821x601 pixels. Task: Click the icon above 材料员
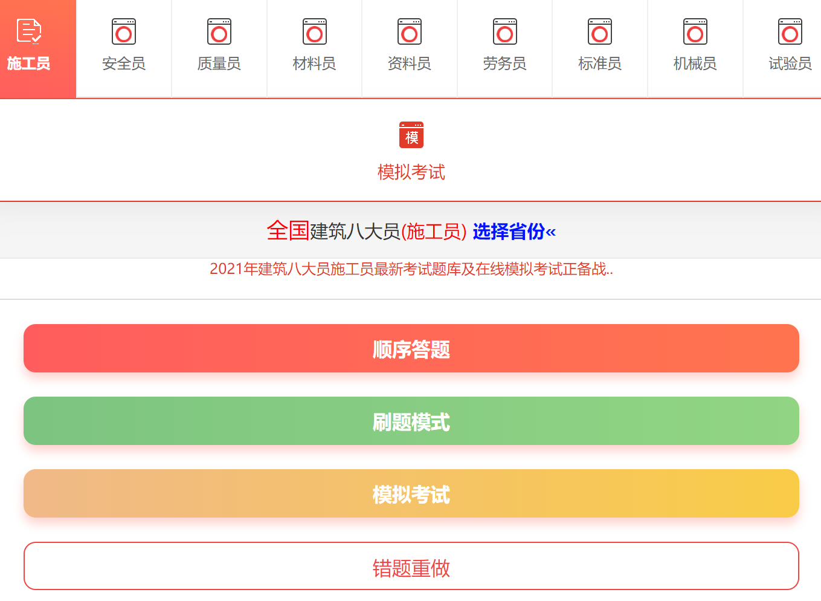coord(315,32)
